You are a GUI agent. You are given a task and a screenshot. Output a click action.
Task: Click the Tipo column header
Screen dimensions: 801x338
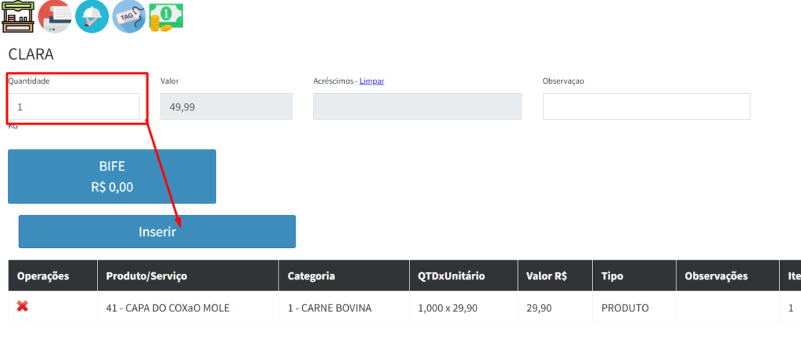click(612, 275)
